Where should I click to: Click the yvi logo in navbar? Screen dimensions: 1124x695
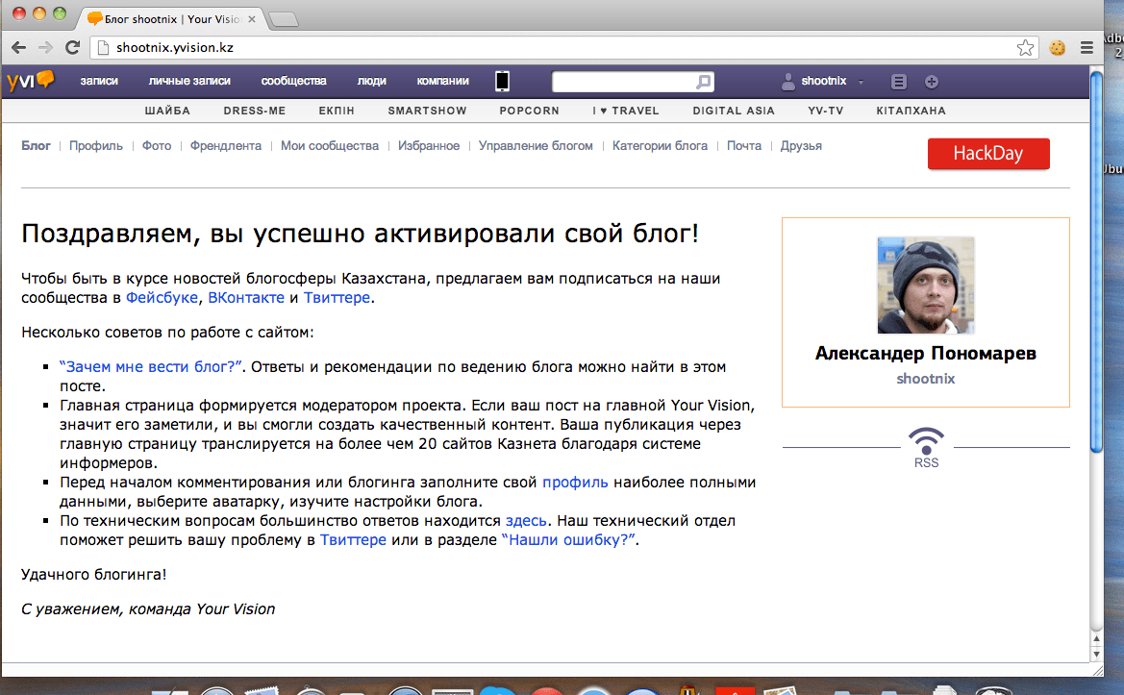30,80
